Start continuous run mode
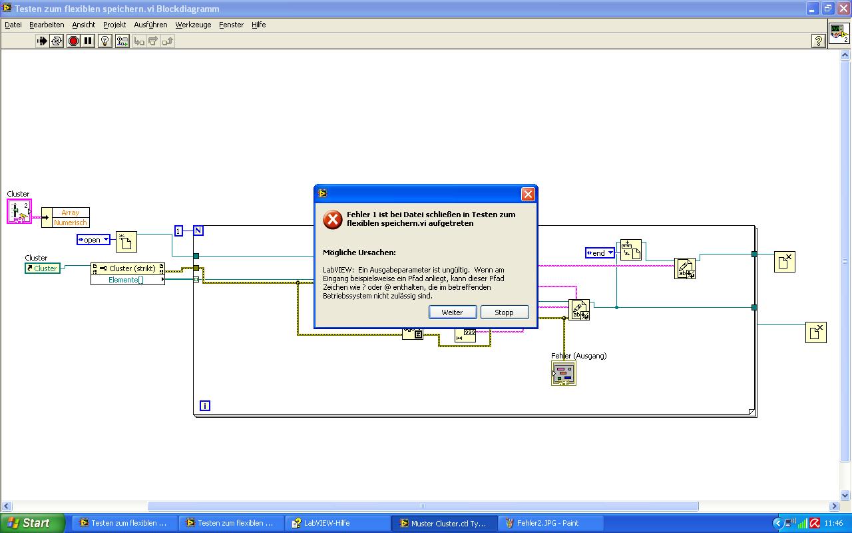 tap(57, 41)
